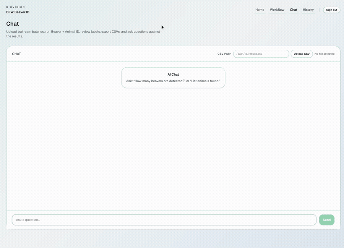Switch to the Workflow section
The image size is (344, 248).
[x=277, y=10]
